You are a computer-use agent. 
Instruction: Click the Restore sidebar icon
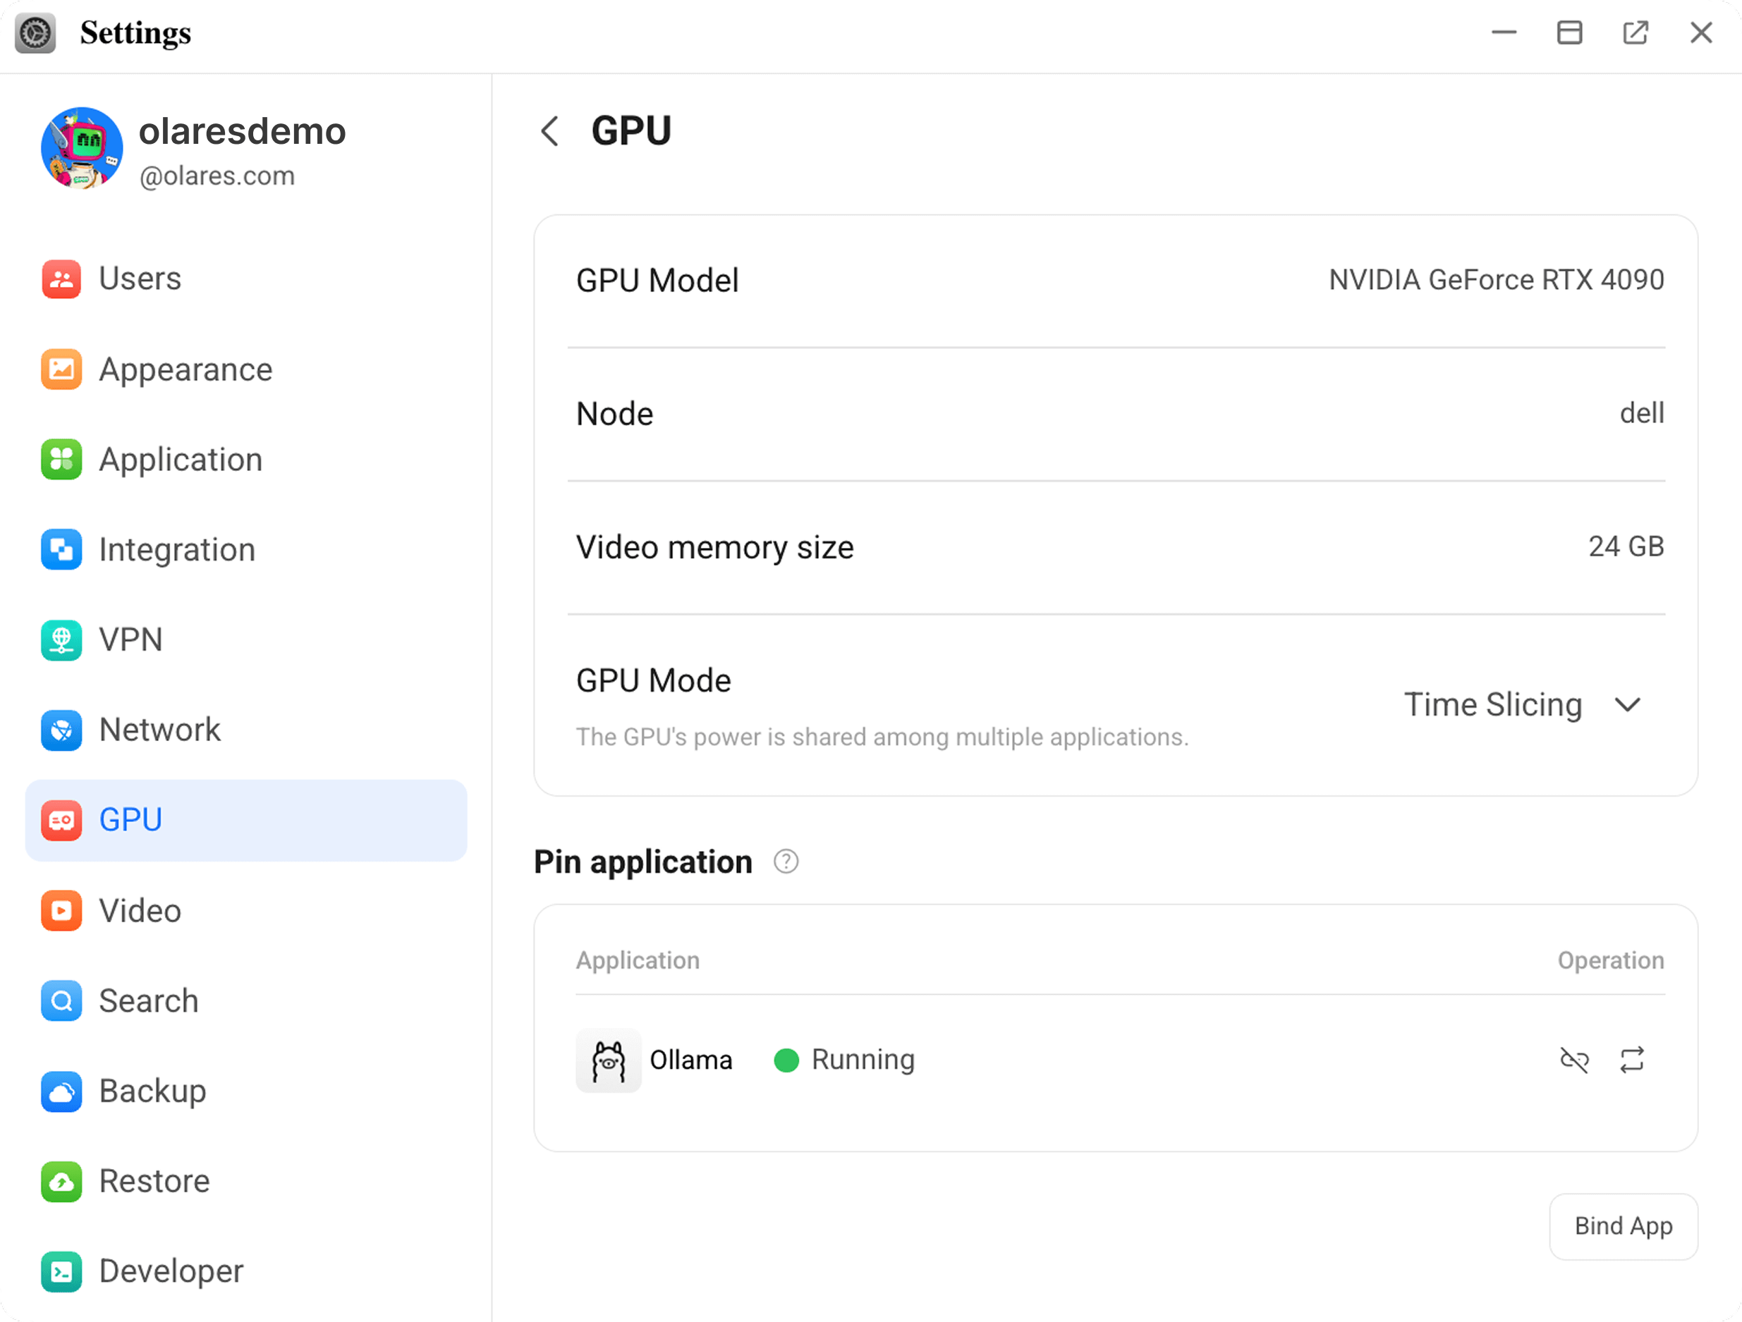tap(61, 1181)
